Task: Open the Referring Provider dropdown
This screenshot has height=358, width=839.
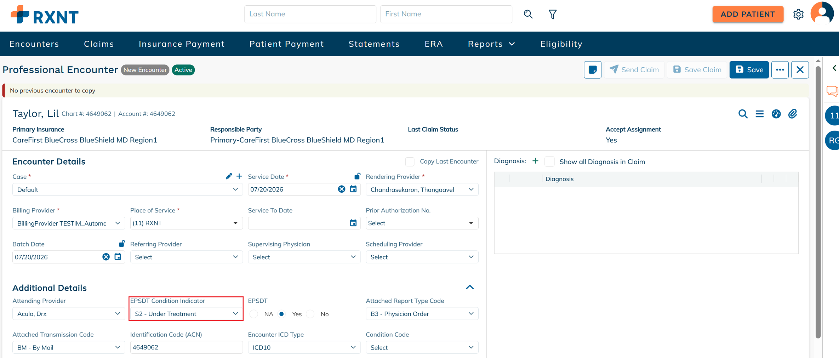Action: pos(187,257)
